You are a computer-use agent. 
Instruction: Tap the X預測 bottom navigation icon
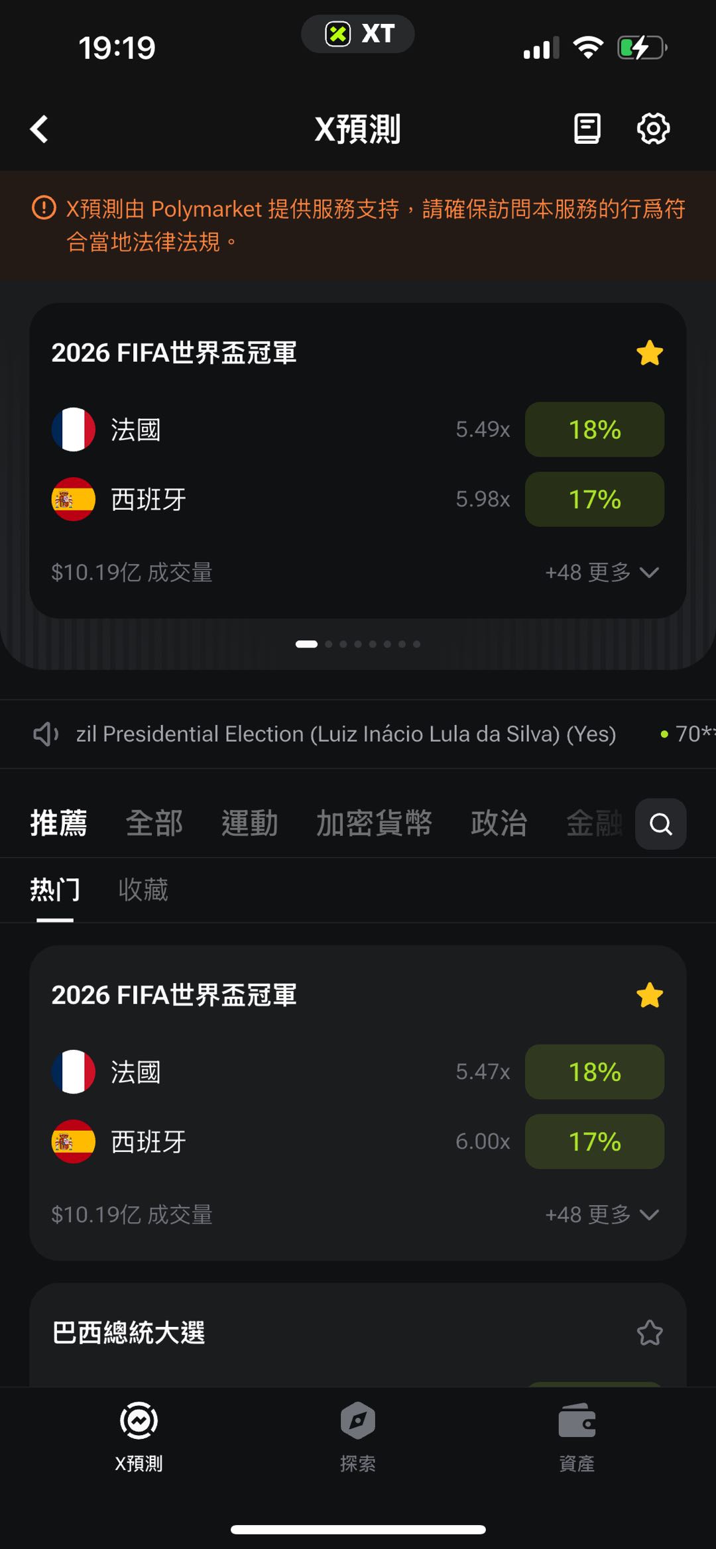[x=139, y=1420]
